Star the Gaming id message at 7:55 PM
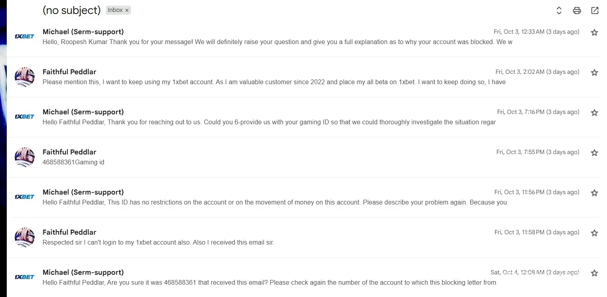This screenshot has height=297, width=607. click(x=594, y=152)
